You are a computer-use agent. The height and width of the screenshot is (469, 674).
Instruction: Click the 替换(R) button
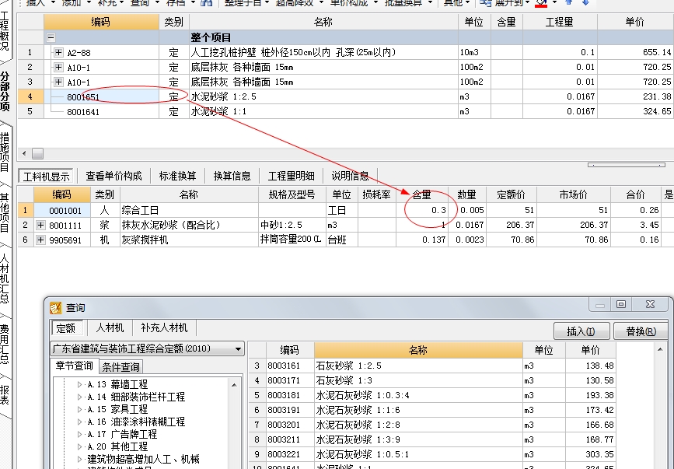click(x=641, y=331)
